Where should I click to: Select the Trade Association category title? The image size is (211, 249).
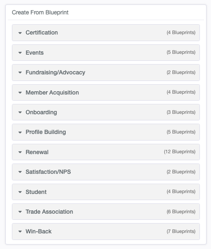coord(49,212)
